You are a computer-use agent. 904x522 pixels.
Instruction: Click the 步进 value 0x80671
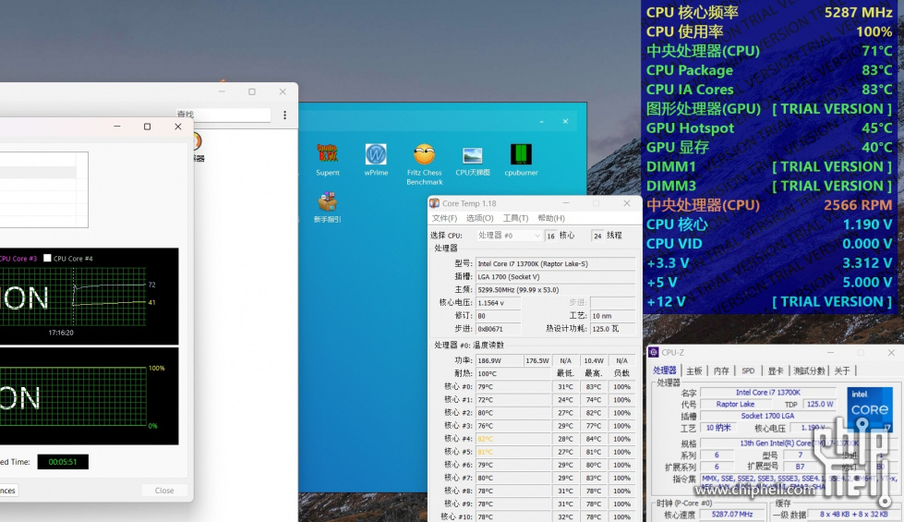click(498, 329)
